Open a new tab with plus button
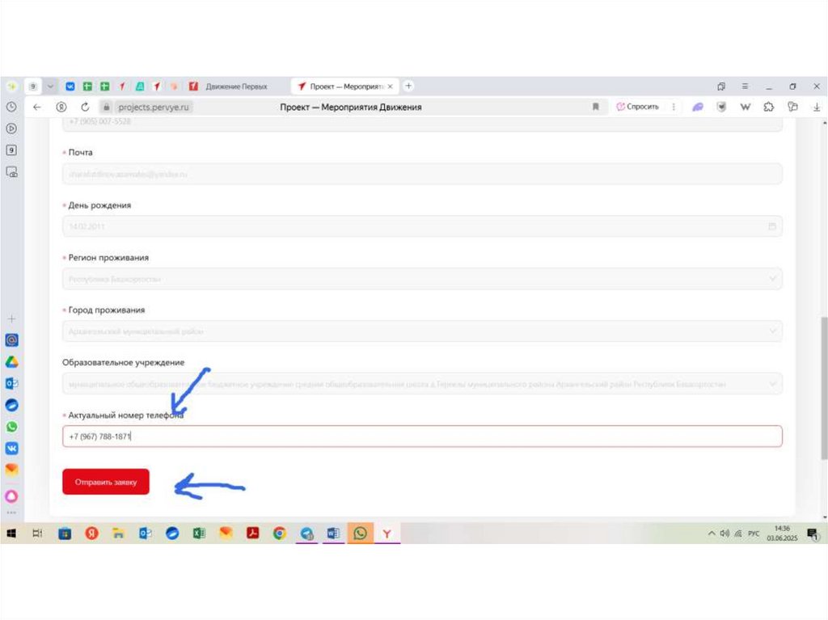Viewport: 828px width, 620px height. tap(408, 86)
